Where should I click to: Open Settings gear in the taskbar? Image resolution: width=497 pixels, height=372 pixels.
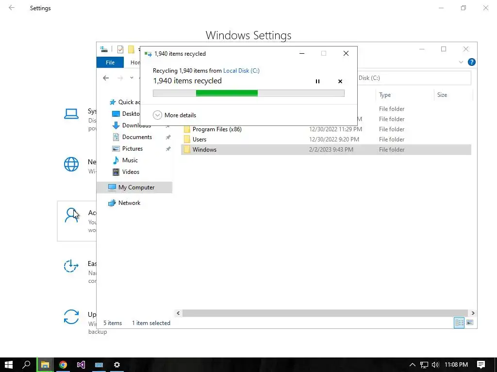tap(117, 365)
